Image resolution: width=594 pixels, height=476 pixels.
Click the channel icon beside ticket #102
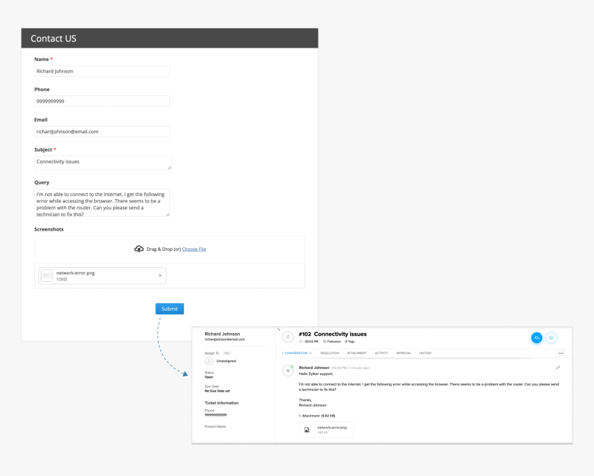(287, 336)
